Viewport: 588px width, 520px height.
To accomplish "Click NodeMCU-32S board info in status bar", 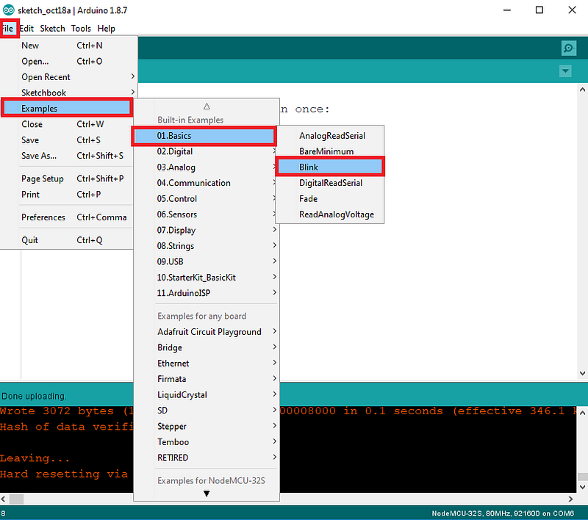I will (x=503, y=513).
